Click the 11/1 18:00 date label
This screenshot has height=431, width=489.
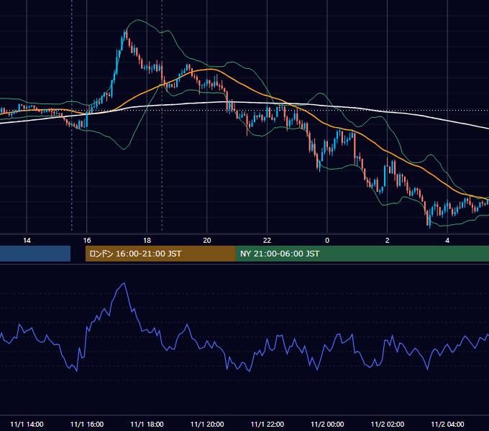coord(147,424)
